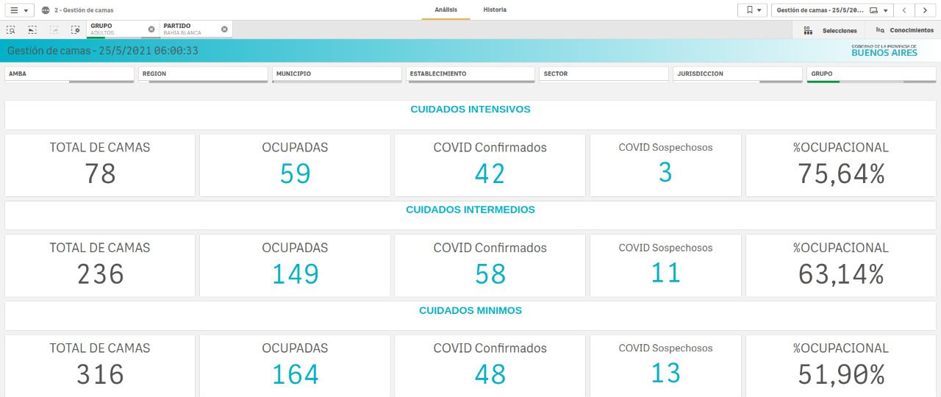941x397 pixels.
Task: Open the hamburger navigation menu dropdown
Action: pos(18,10)
